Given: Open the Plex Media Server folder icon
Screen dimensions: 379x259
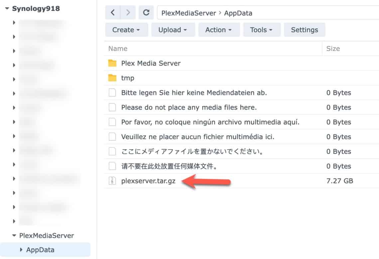Looking at the screenshot, I should pos(112,63).
